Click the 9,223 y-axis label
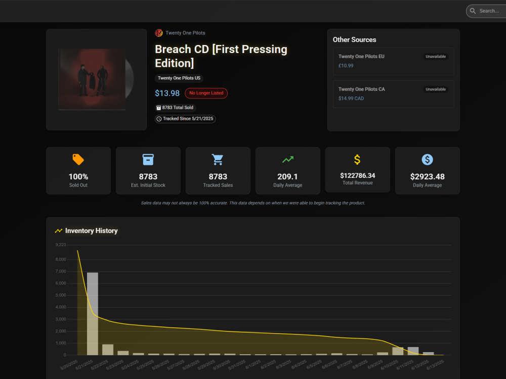 click(61, 245)
